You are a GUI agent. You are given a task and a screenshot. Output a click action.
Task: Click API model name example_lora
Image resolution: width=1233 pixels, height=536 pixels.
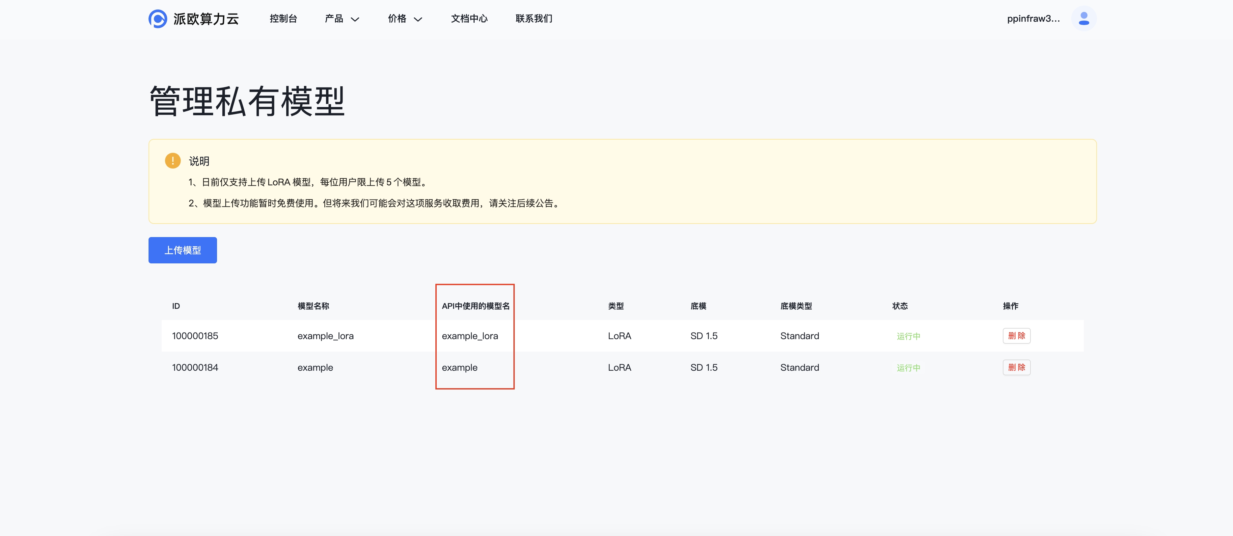pos(470,336)
